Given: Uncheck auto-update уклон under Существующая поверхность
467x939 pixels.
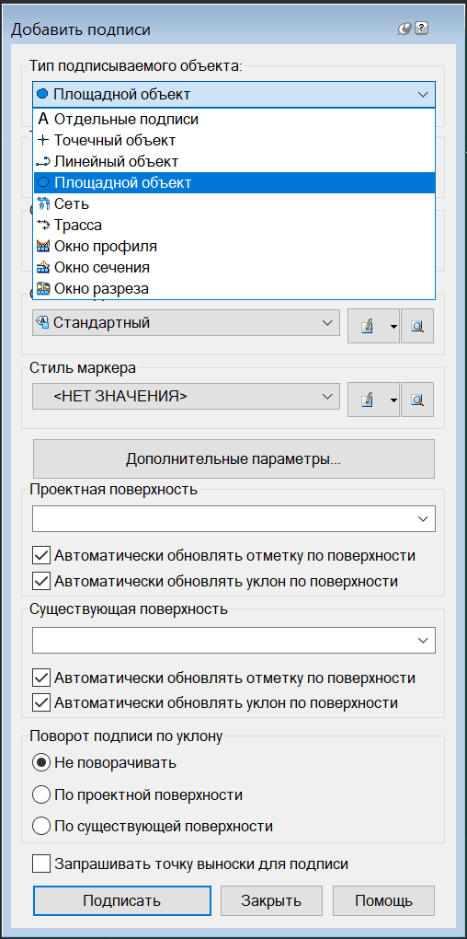Looking at the screenshot, I should click(42, 702).
